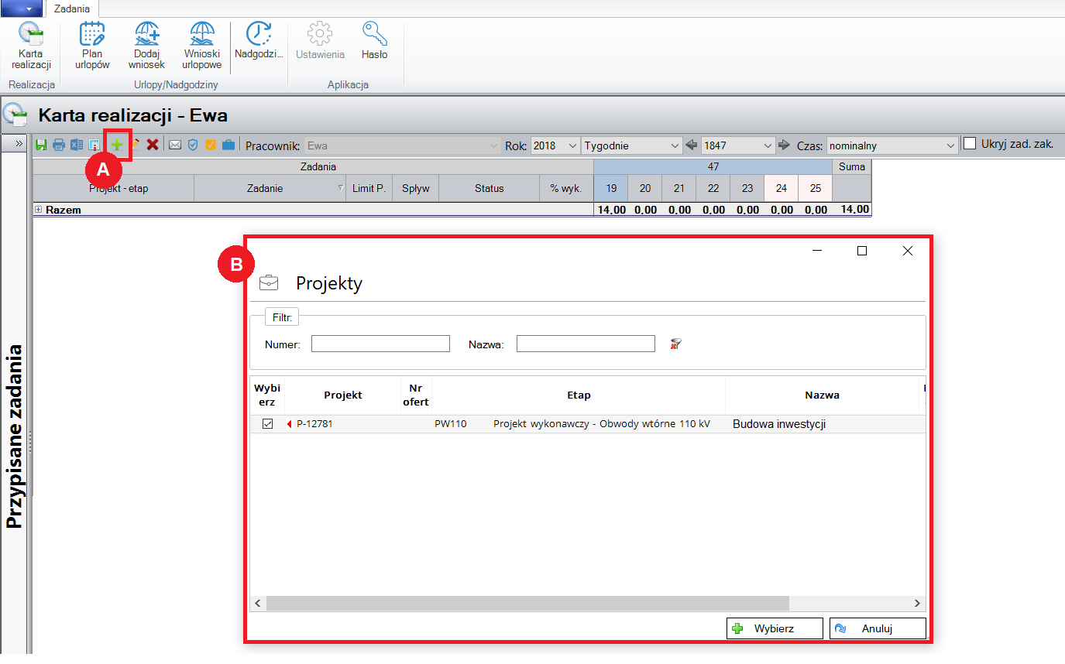
Task: Open Karta realizacji from the ribbon
Action: tap(31, 46)
